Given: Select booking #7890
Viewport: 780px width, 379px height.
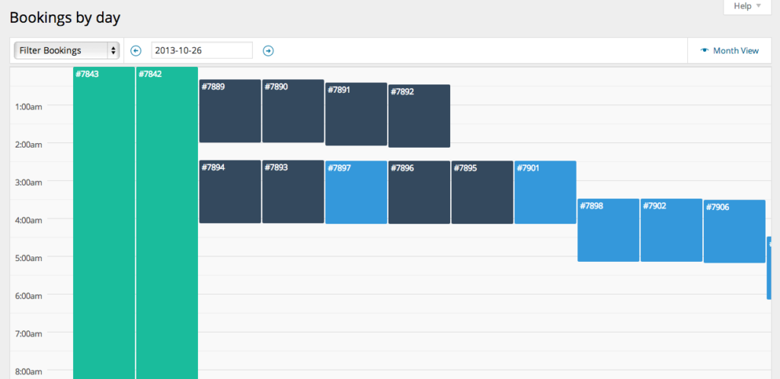Looking at the screenshot, I should pos(293,111).
